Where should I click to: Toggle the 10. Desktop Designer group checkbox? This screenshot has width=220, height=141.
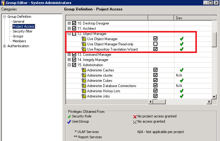pyautogui.click(x=74, y=23)
